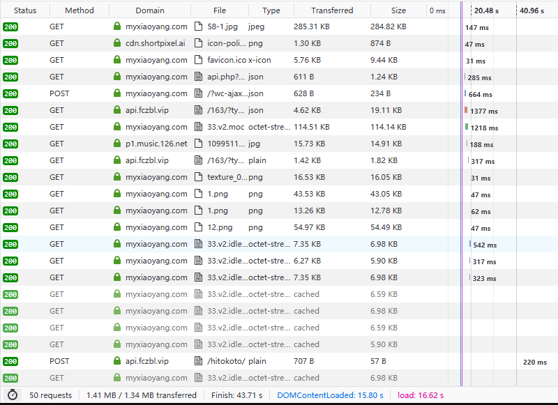This screenshot has height=405, width=558.
Task: Sort by the Domain column header
Action: (150, 10)
